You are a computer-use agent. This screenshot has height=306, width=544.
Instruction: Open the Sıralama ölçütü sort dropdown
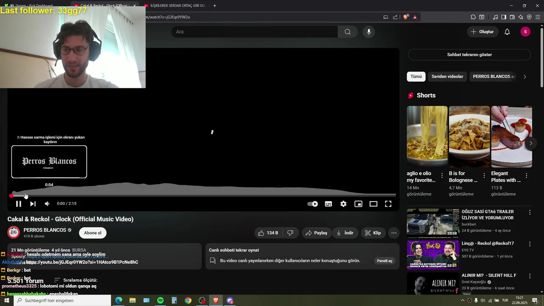[x=76, y=280]
